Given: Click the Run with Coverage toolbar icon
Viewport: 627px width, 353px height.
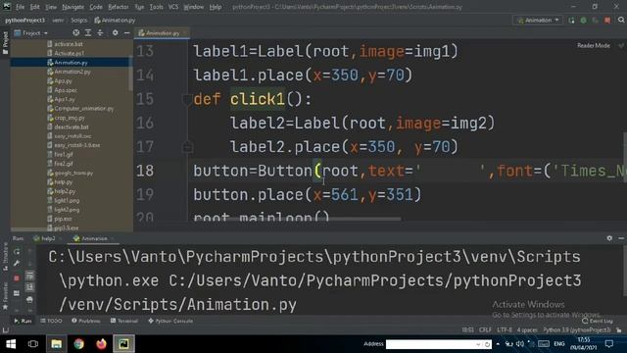Looking at the screenshot, I should (596, 20).
